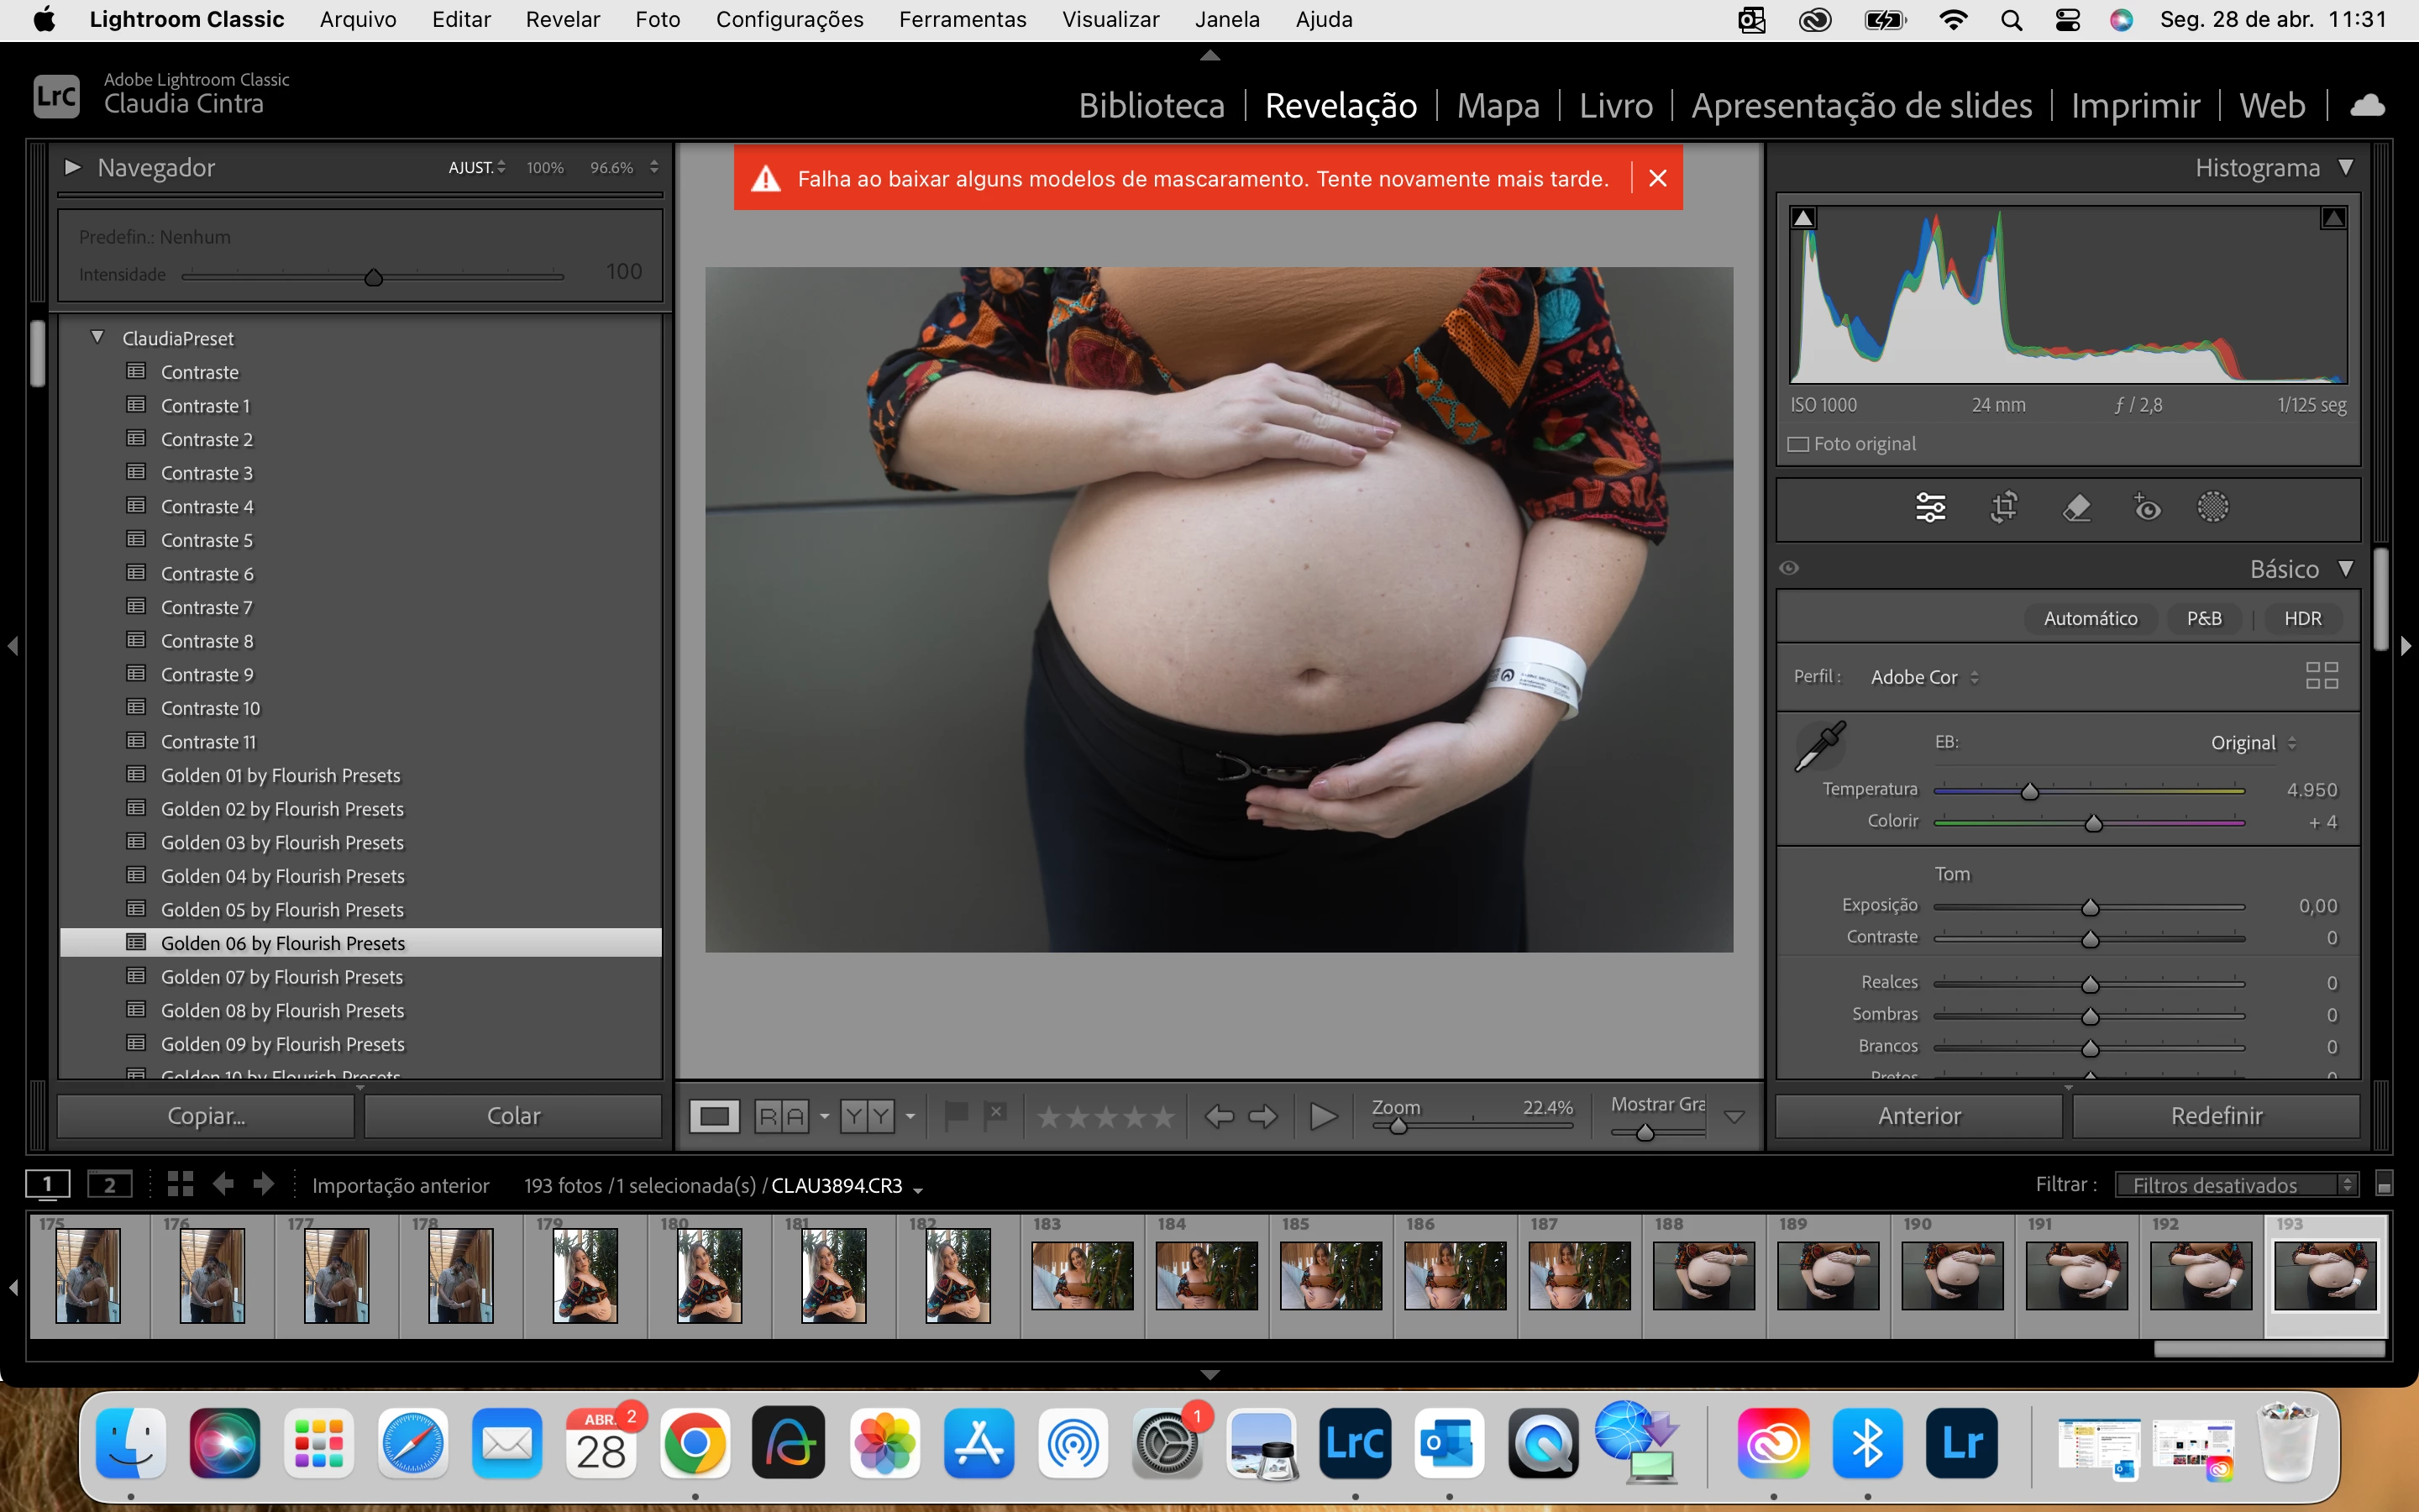Enable the Foto original checkbox
The height and width of the screenshot is (1512, 2419).
click(x=1798, y=444)
